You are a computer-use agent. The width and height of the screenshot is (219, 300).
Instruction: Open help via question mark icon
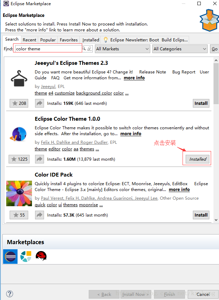10,294
